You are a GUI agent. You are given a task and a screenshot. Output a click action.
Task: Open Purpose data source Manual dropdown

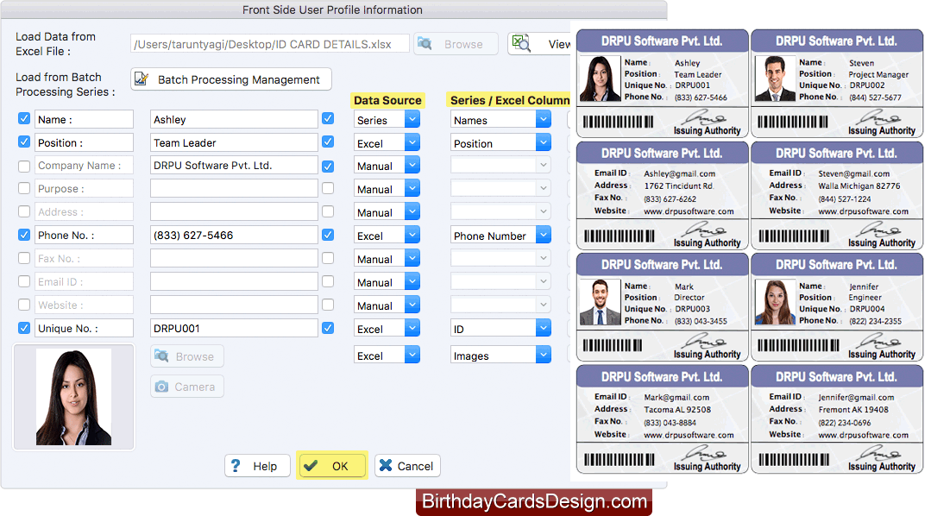click(x=387, y=189)
